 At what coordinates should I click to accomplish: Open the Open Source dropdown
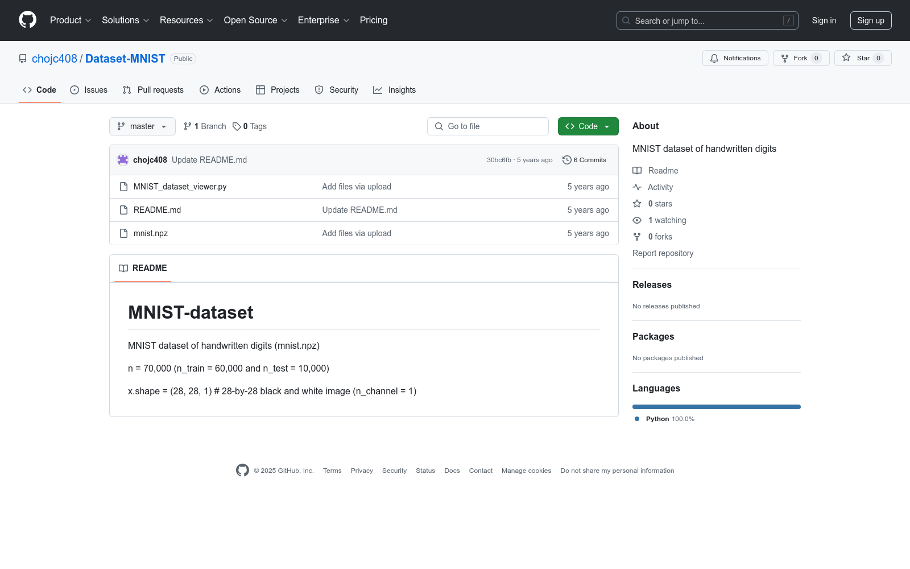[256, 20]
